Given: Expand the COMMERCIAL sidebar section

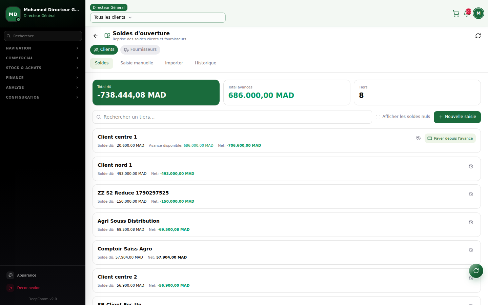Looking at the screenshot, I should coord(43,58).
